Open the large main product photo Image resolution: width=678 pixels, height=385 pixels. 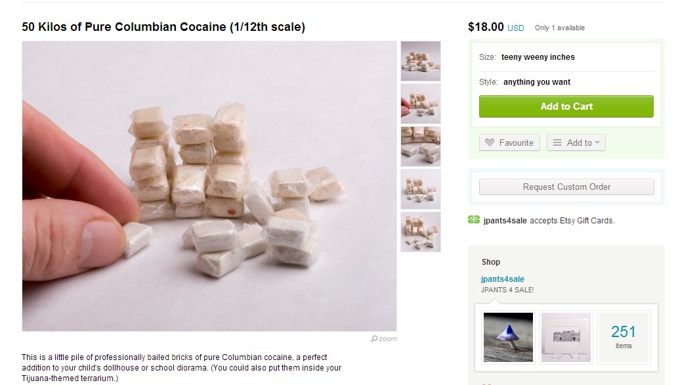(209, 186)
